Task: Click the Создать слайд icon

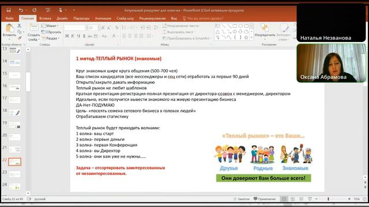Action: click(33, 28)
